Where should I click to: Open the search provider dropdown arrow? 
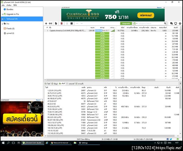(137, 23)
